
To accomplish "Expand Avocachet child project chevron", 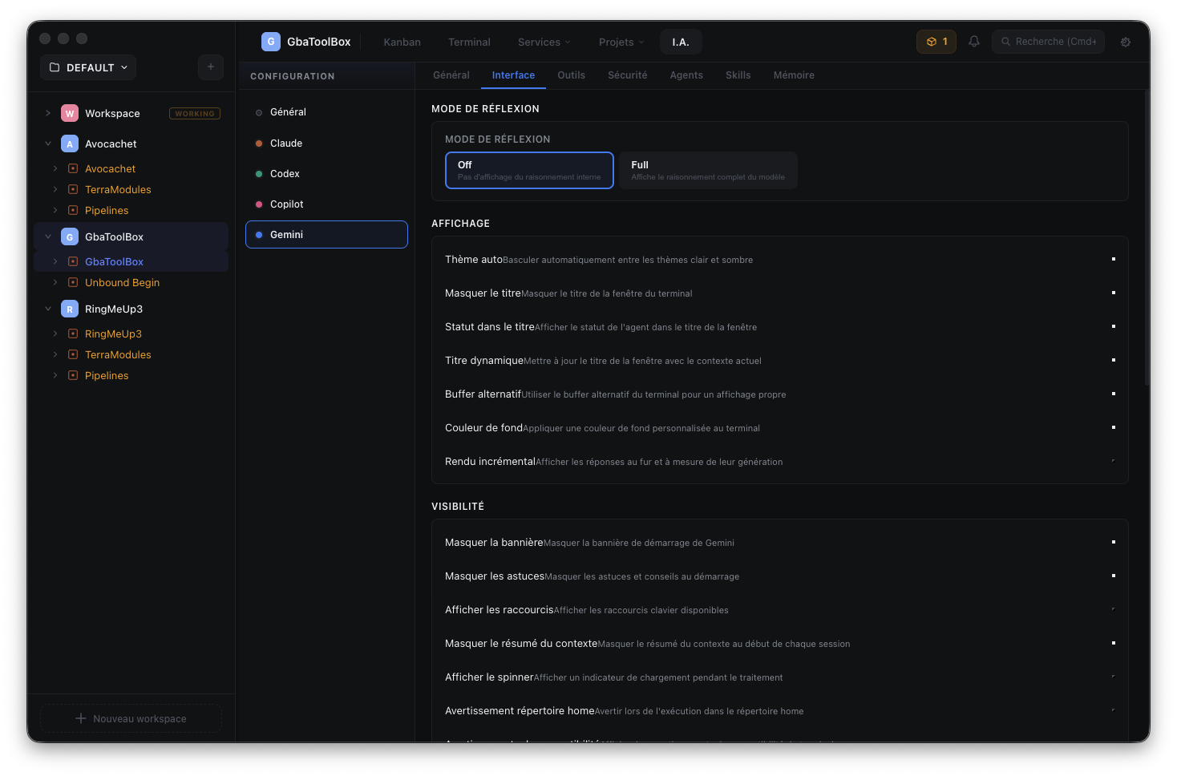I will [x=55, y=168].
